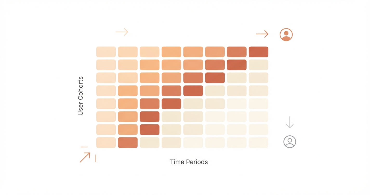The height and width of the screenshot is (195, 370).
Task: Click the "Time Periods" axis label
Action: [189, 162]
